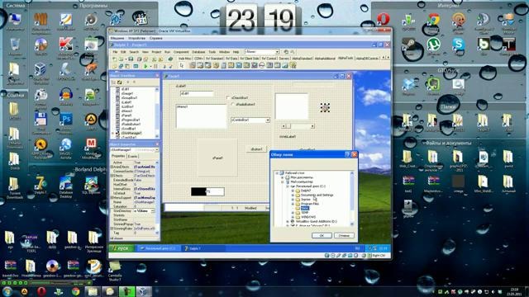
Task: Open the Recycle Bin on the desktop
Action: (15, 45)
